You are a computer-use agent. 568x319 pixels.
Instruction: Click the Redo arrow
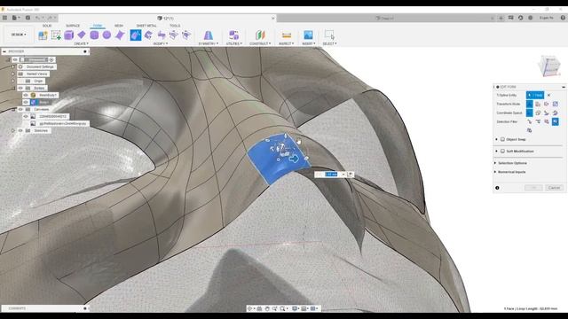pos(50,18)
